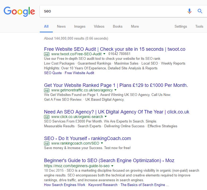Click 'SEO Services From £3000 Per Month' text
The image size is (207, 190).
pyautogui.click(x=73, y=121)
